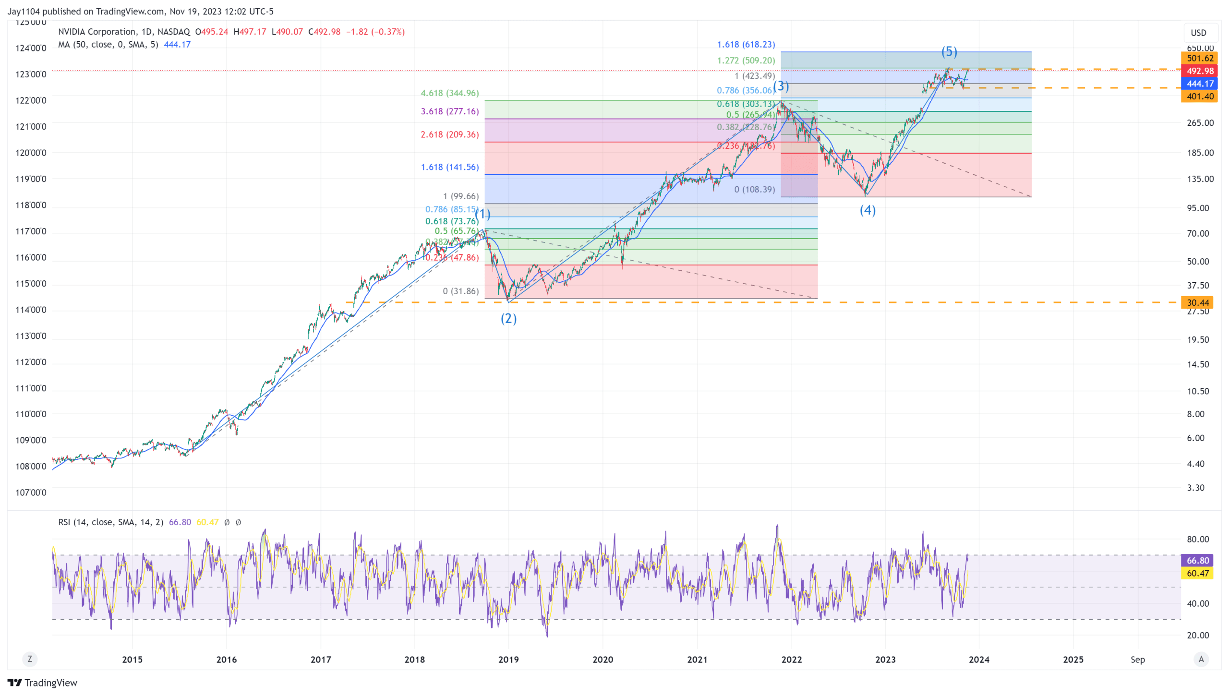
Task: Click the 1 (99.66) Fibonacci label
Action: tap(461, 196)
